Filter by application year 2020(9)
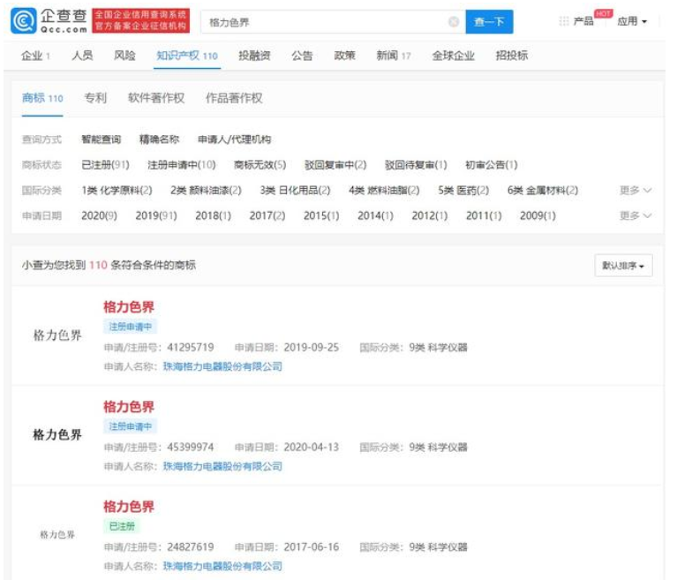This screenshot has height=580, width=677. (99, 215)
